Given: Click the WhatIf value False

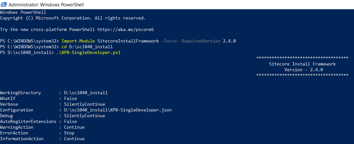Looking at the screenshot, I should coord(70,98).
